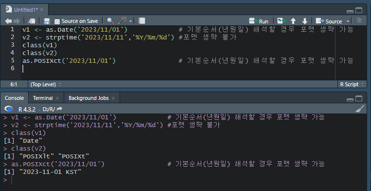Switch to the Console tab

click(14, 98)
